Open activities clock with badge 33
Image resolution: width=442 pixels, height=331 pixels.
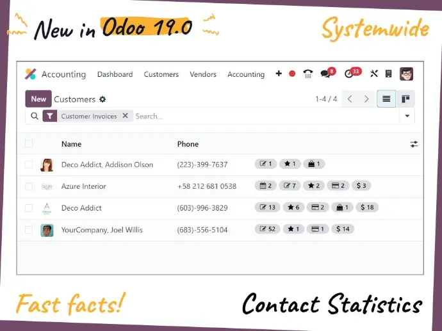(352, 73)
